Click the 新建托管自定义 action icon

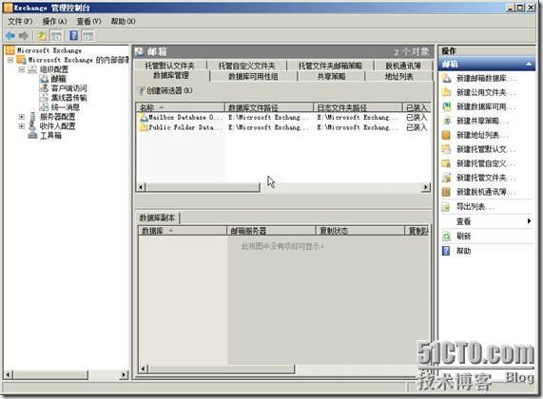point(447,163)
